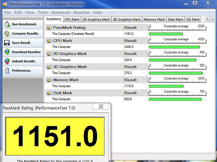Open the Tests menu
217x162 pixels.
pos(43,13)
